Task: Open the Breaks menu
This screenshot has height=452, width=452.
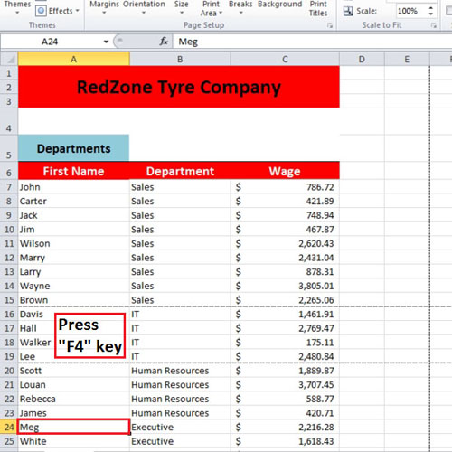Action: point(240,7)
